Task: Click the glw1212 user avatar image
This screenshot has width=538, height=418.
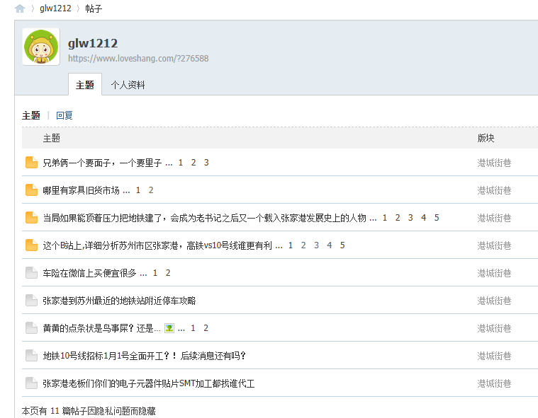Action: tap(40, 47)
